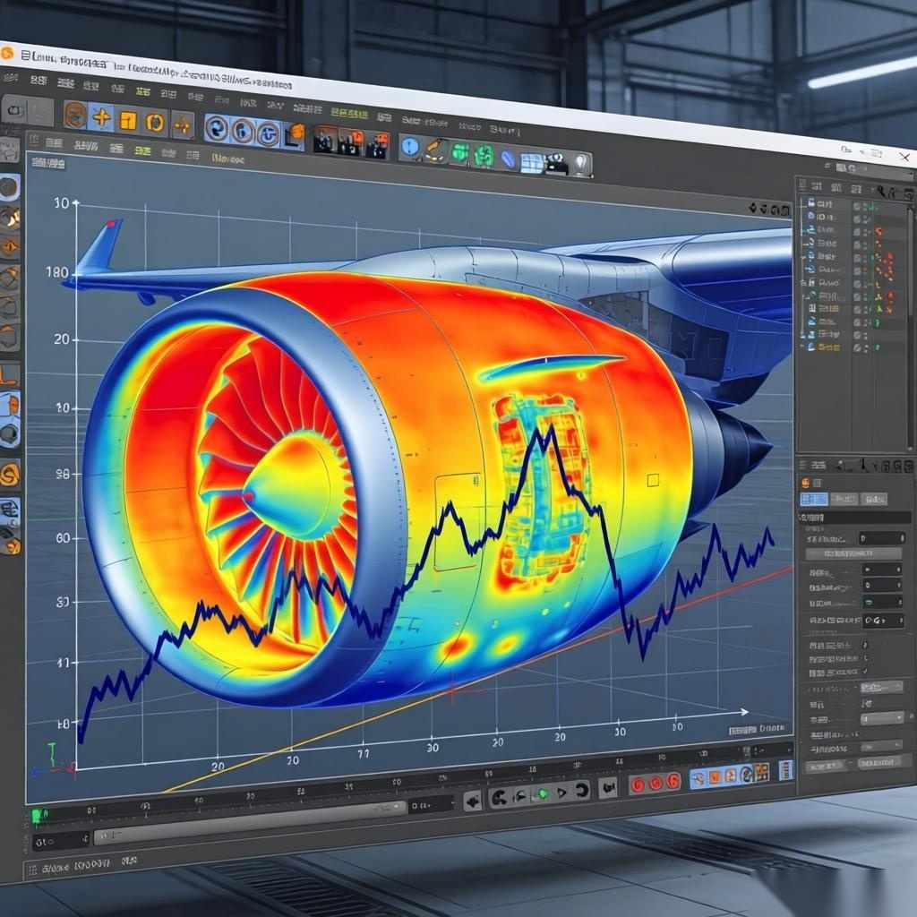Click the wide grey button below the first attribute field

[x=853, y=553]
